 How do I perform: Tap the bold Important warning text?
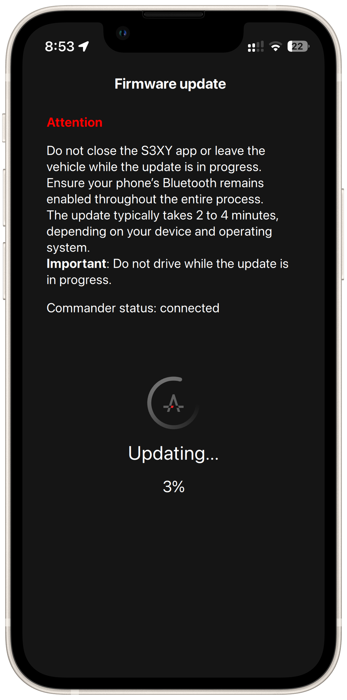click(76, 264)
